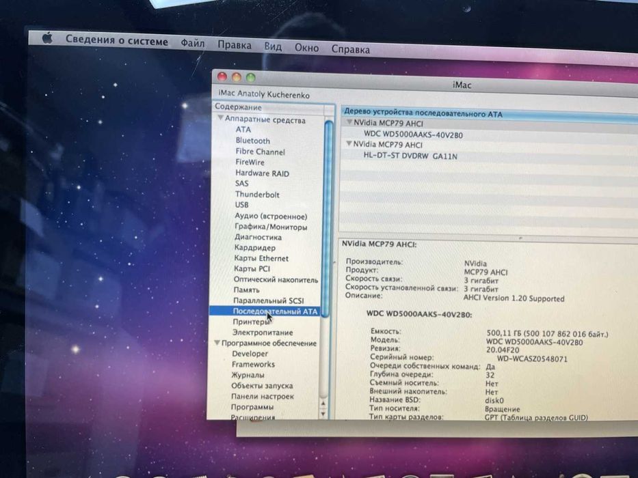Select Параллельный SCSI in the sidebar

click(269, 300)
